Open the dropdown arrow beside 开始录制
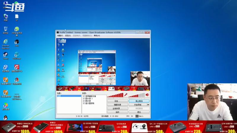Viewport: 237px width, 133px height. pos(148,105)
